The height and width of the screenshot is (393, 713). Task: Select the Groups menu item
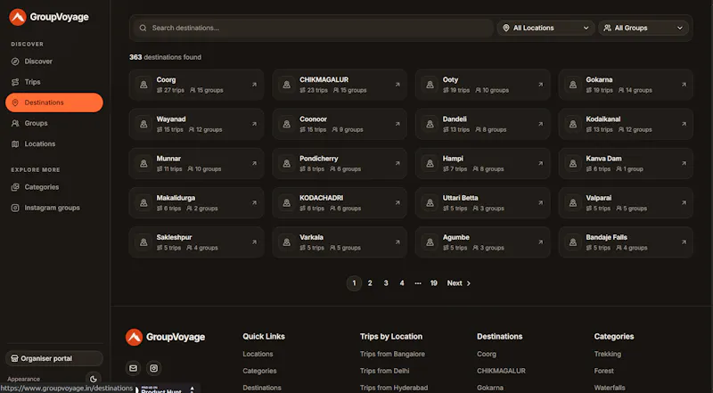(x=54, y=123)
